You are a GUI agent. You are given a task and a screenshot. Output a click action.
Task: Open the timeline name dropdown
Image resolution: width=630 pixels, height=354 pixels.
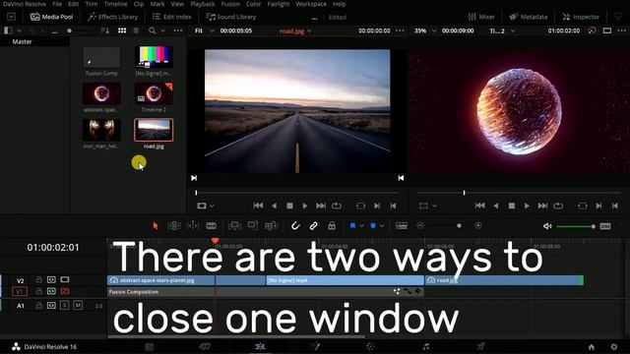pyautogui.click(x=502, y=30)
